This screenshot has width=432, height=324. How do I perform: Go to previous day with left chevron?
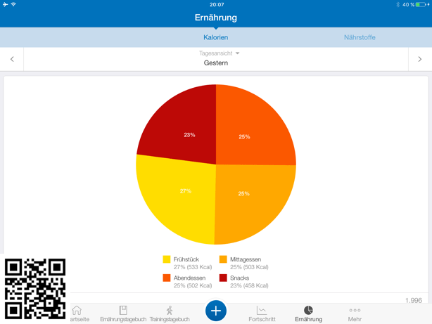tap(12, 59)
